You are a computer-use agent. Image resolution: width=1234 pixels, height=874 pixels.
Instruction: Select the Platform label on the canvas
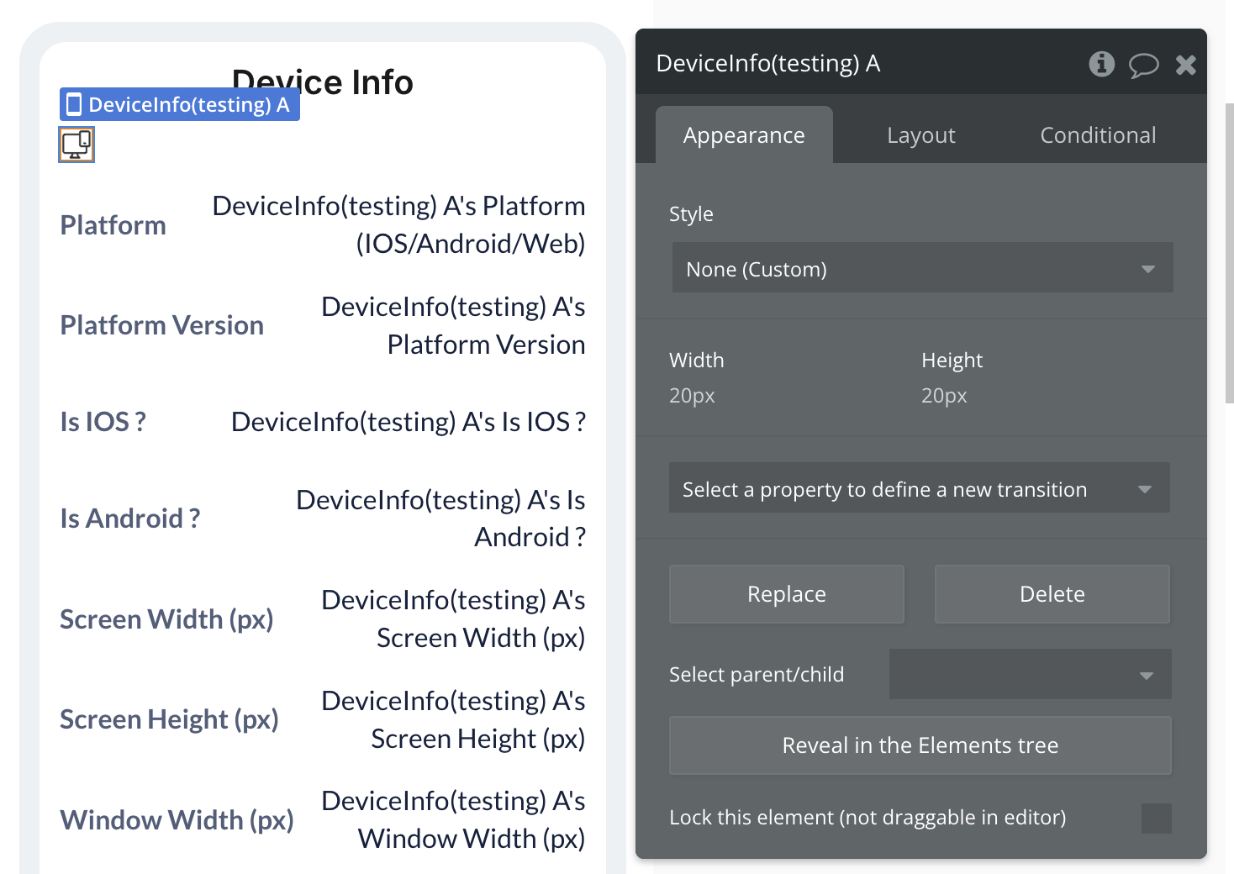tap(113, 225)
